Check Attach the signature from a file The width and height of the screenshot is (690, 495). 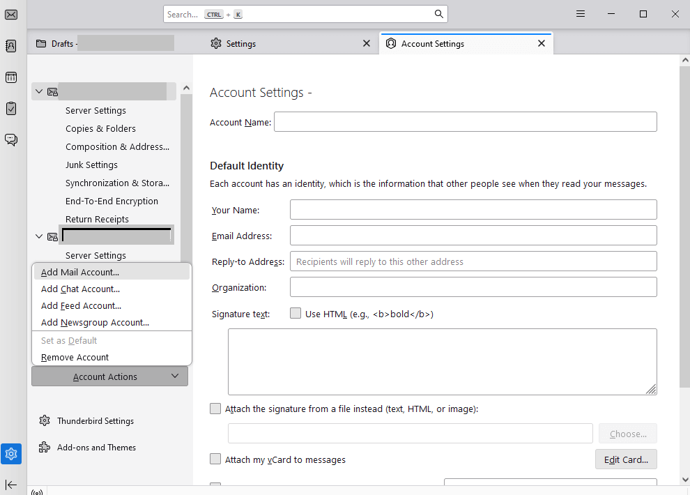(x=215, y=409)
